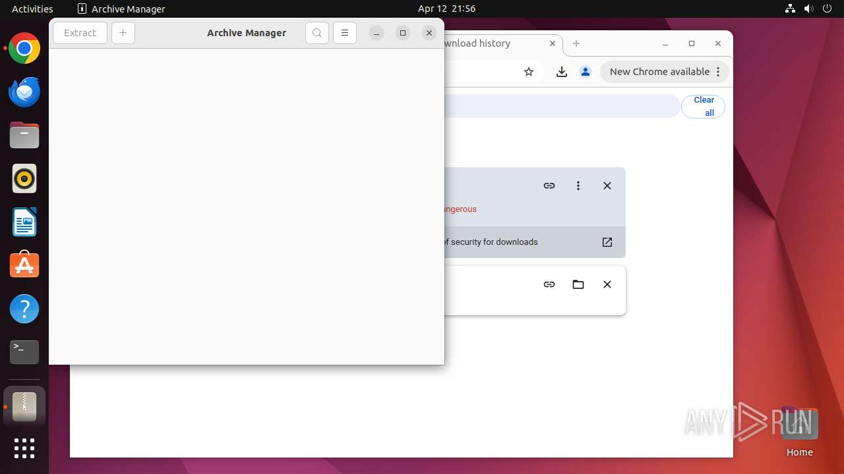Maximize the Chrome window
844x474 pixels.
click(692, 43)
